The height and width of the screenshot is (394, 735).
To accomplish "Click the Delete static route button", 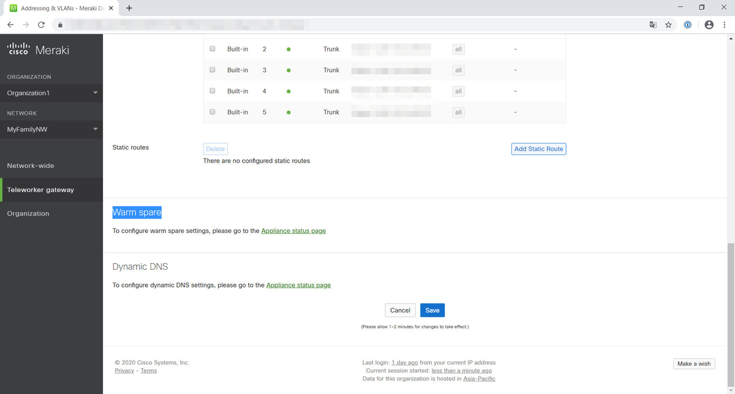I will pyautogui.click(x=216, y=149).
